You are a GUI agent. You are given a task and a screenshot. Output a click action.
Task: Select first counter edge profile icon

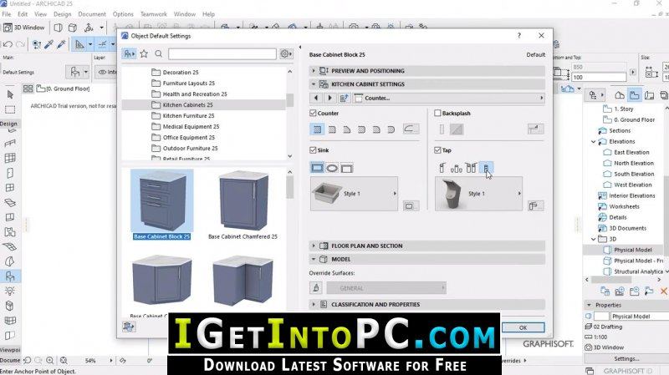pyautogui.click(x=317, y=129)
